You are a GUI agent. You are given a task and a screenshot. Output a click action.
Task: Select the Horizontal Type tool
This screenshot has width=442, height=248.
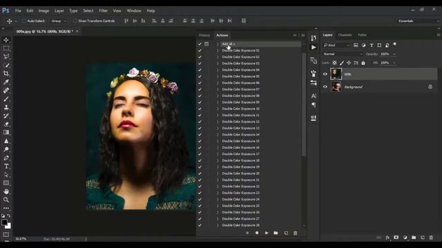[x=6, y=166]
